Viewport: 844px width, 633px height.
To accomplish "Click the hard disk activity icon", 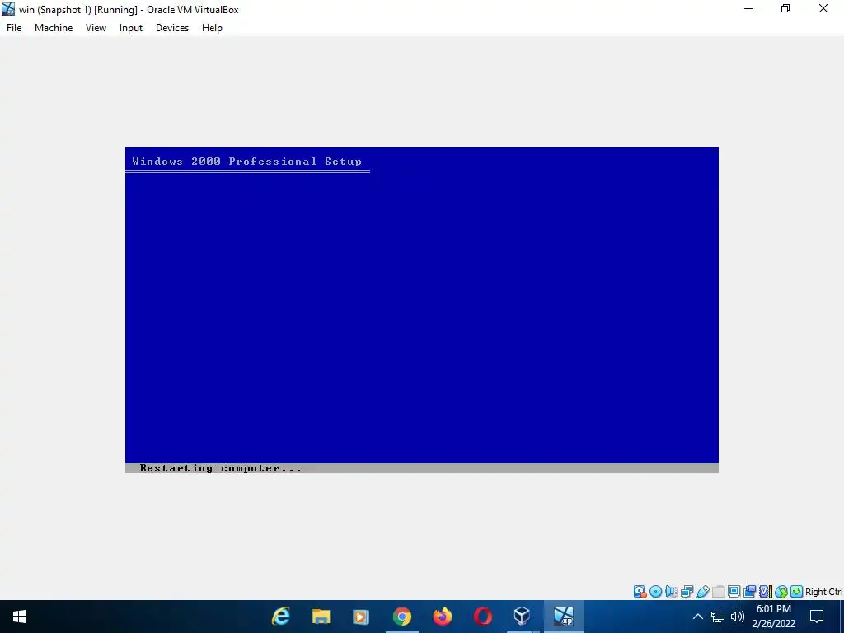I will [640, 592].
